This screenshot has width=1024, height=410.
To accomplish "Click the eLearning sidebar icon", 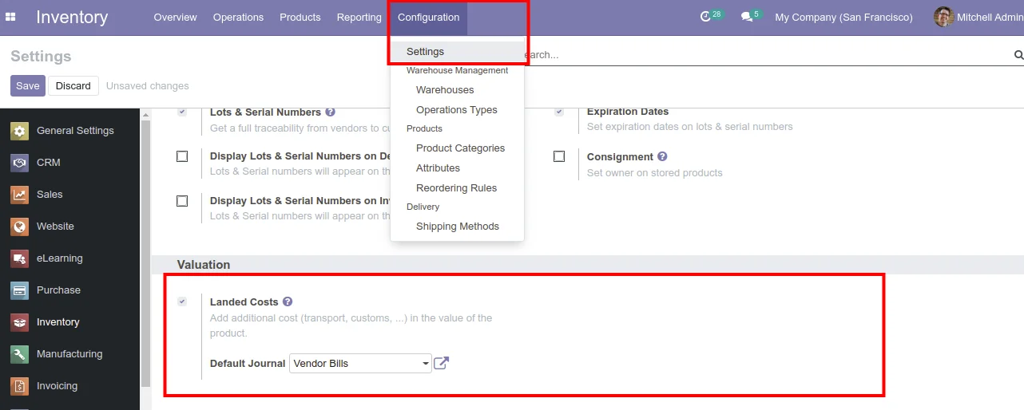I will coord(20,258).
